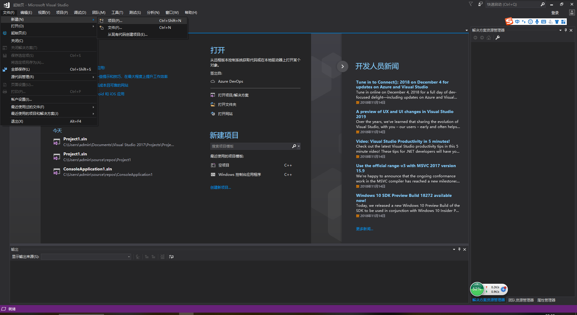Screen dimensions: 577x315
Task: Open the 显示输出来源 combo box
Action: (x=86, y=257)
